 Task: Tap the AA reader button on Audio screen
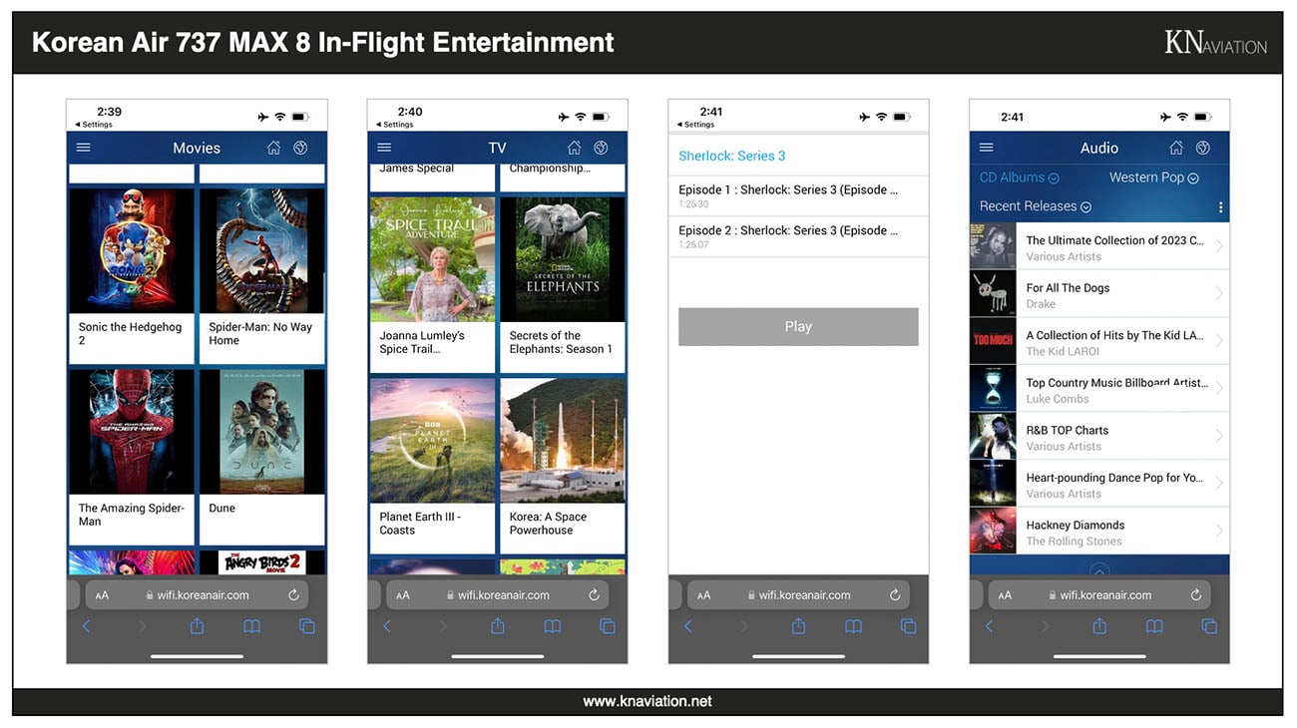point(1005,595)
